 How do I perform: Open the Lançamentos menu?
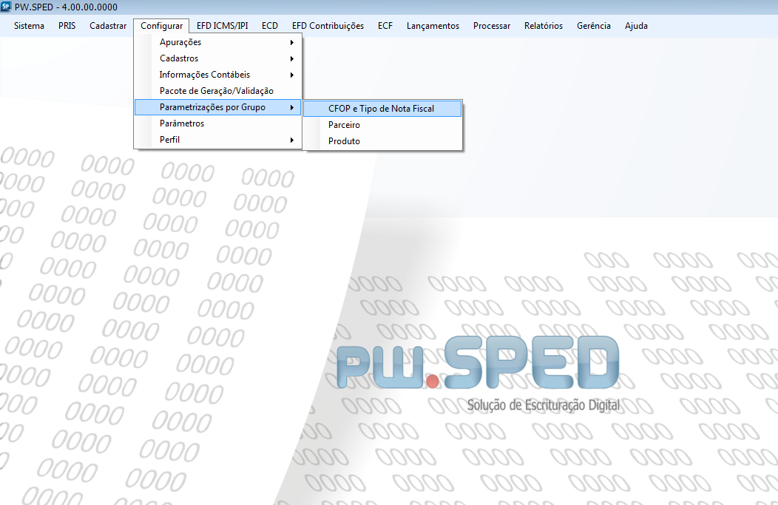tap(433, 26)
